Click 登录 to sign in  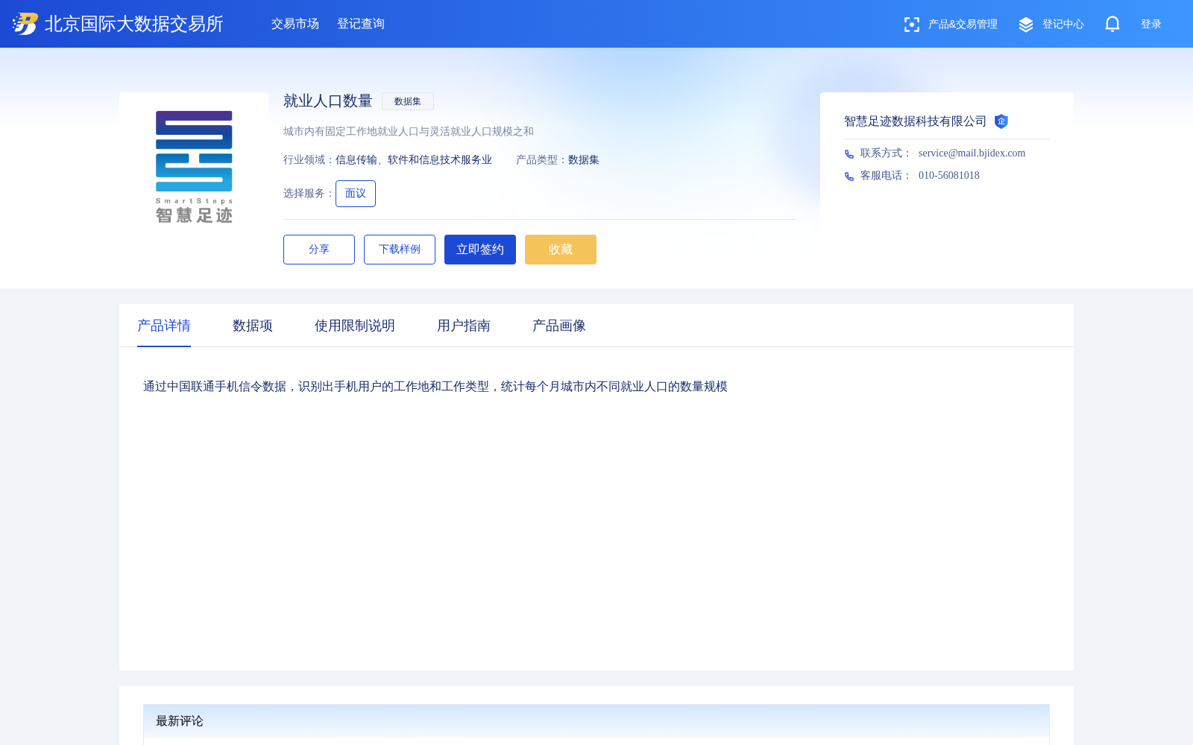[x=1151, y=25]
